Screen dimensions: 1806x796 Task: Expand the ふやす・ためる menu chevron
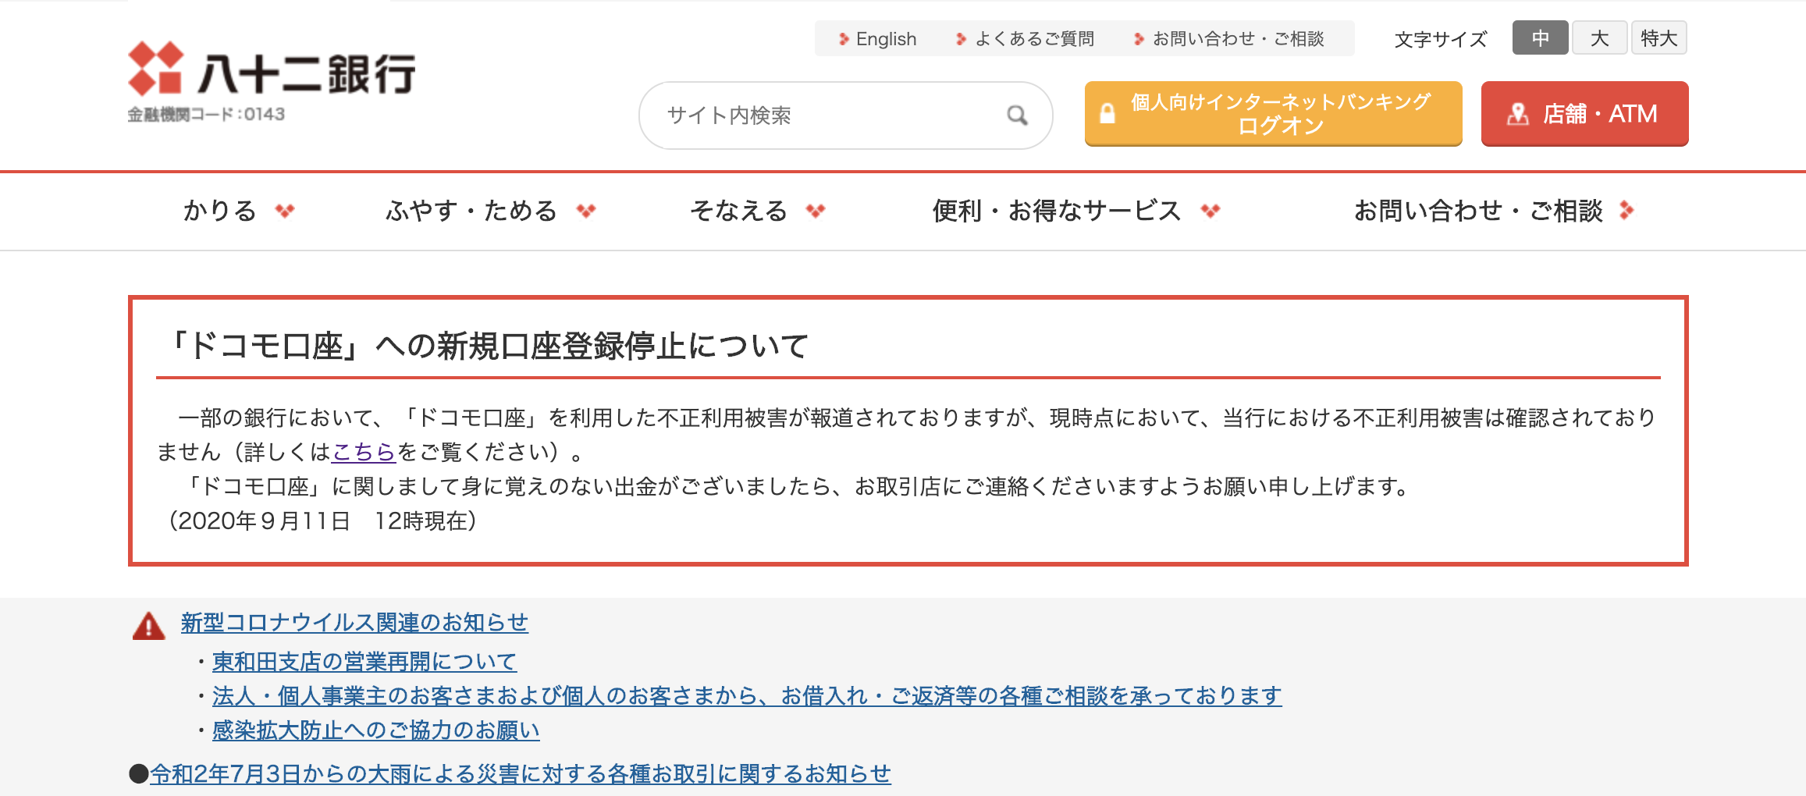(x=586, y=211)
